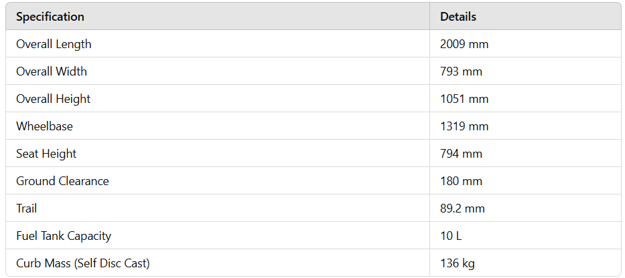Click the 794 mm value

[461, 154]
